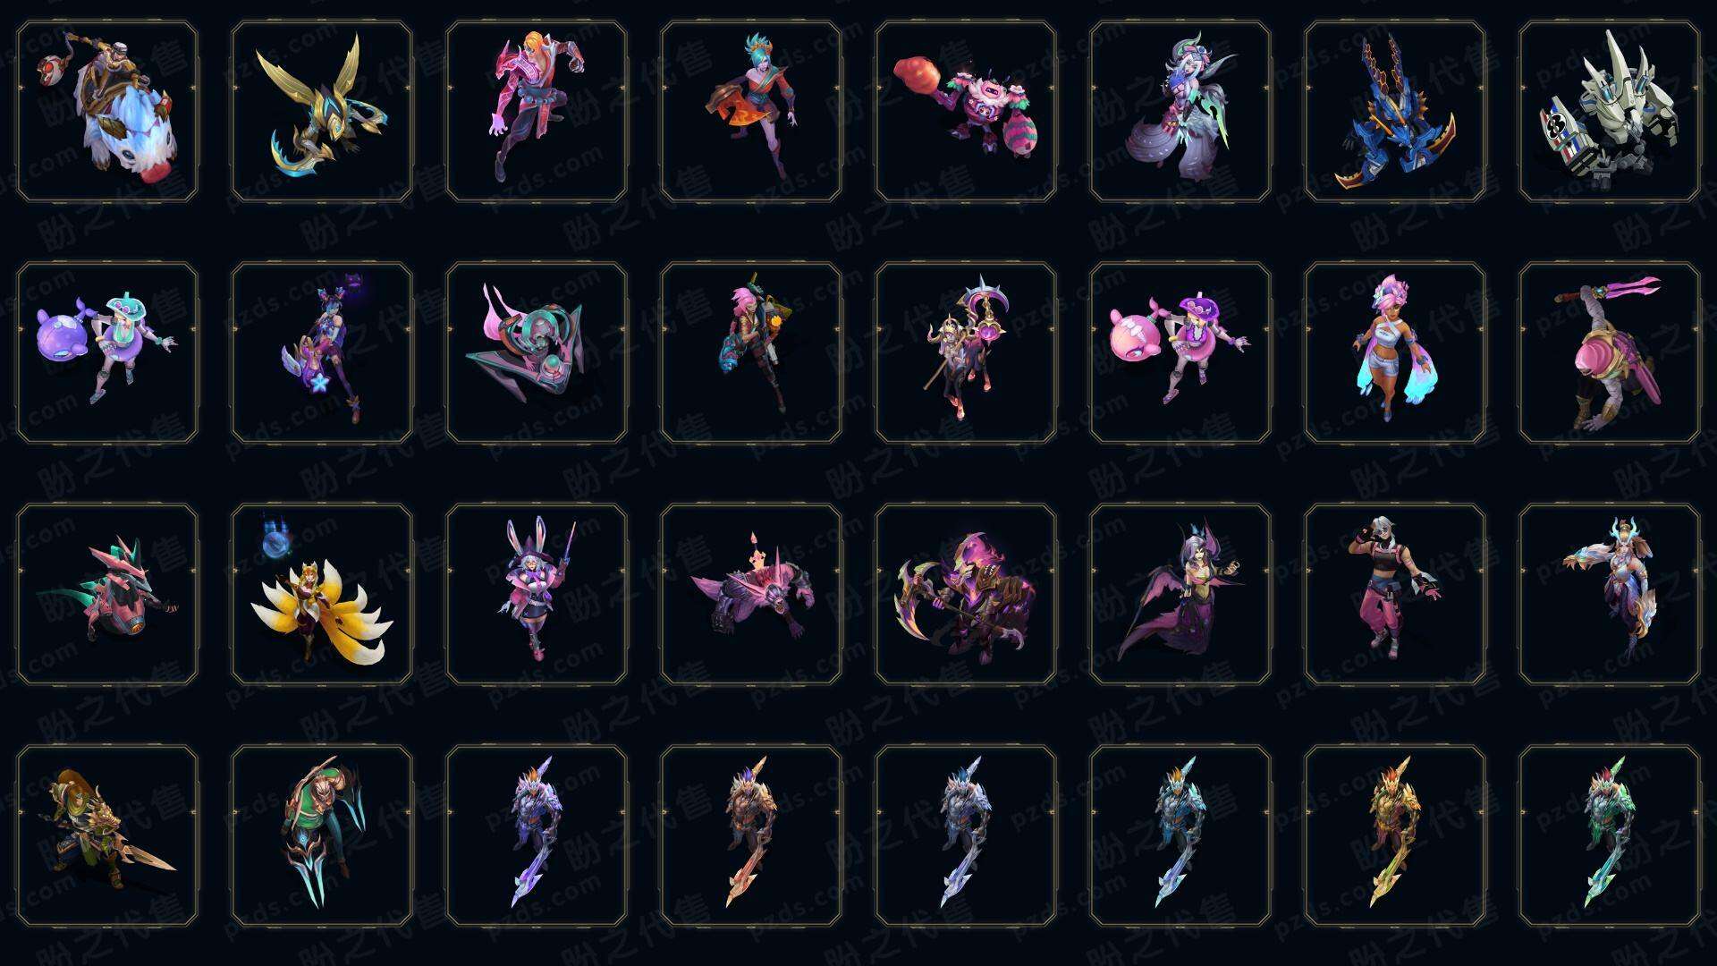The width and height of the screenshot is (1717, 966).
Task: Pick the golden spear warrior skin
Action: pos(107,835)
